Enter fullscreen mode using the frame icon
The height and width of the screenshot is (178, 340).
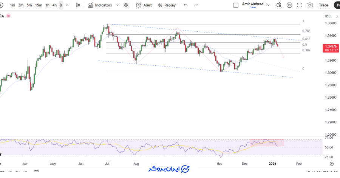[300, 5]
